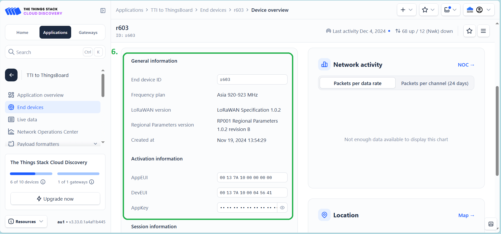
Task: Click the Network activity chart icon
Action: point(324,64)
